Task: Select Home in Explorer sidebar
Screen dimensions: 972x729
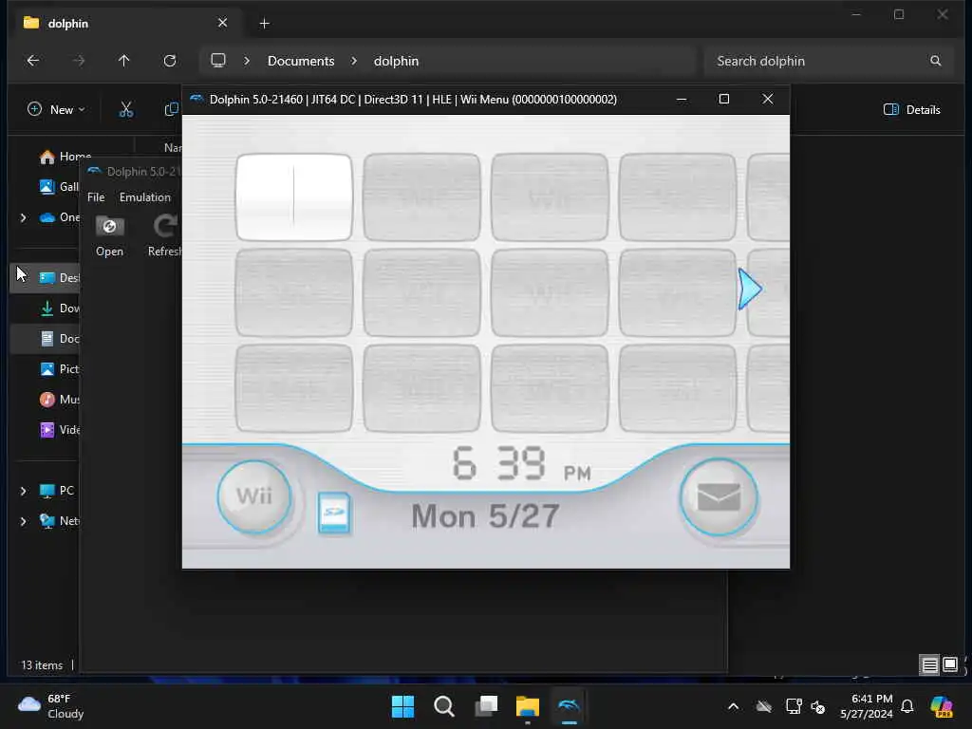Action: [65, 157]
